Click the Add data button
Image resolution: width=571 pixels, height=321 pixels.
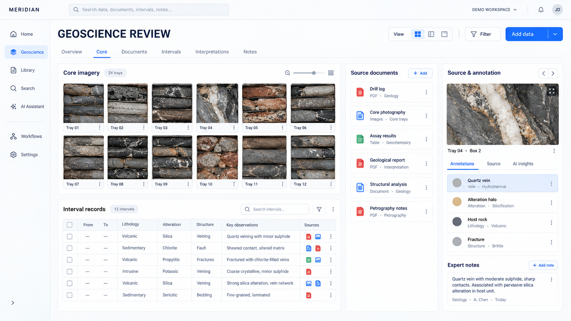point(527,34)
